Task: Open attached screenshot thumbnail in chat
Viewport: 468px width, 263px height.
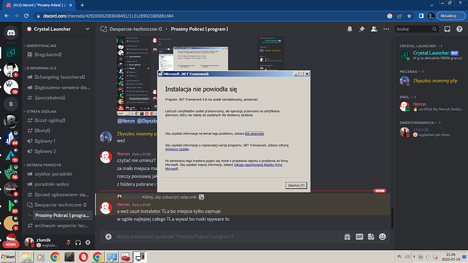Action: coord(137,77)
